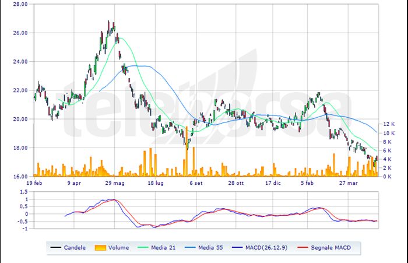Click the 9 apr date label
Image resolution: width=408 pixels, height=263 pixels.
[74, 183]
